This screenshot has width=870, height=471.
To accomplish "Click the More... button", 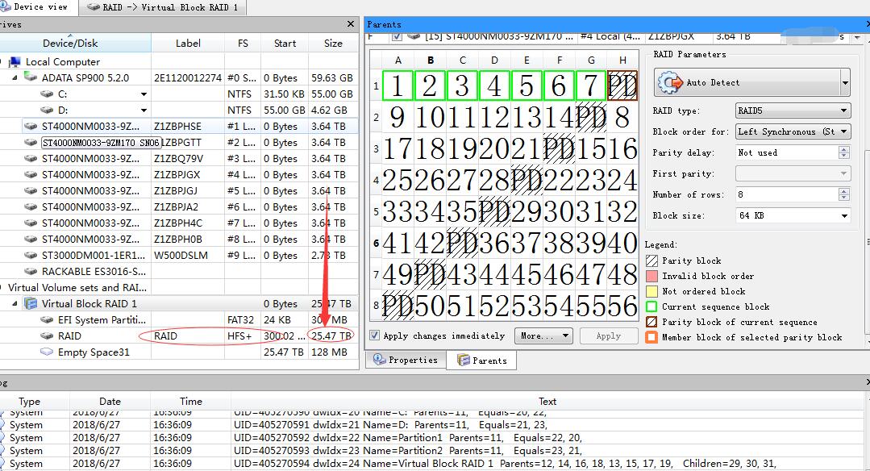I will (x=543, y=336).
